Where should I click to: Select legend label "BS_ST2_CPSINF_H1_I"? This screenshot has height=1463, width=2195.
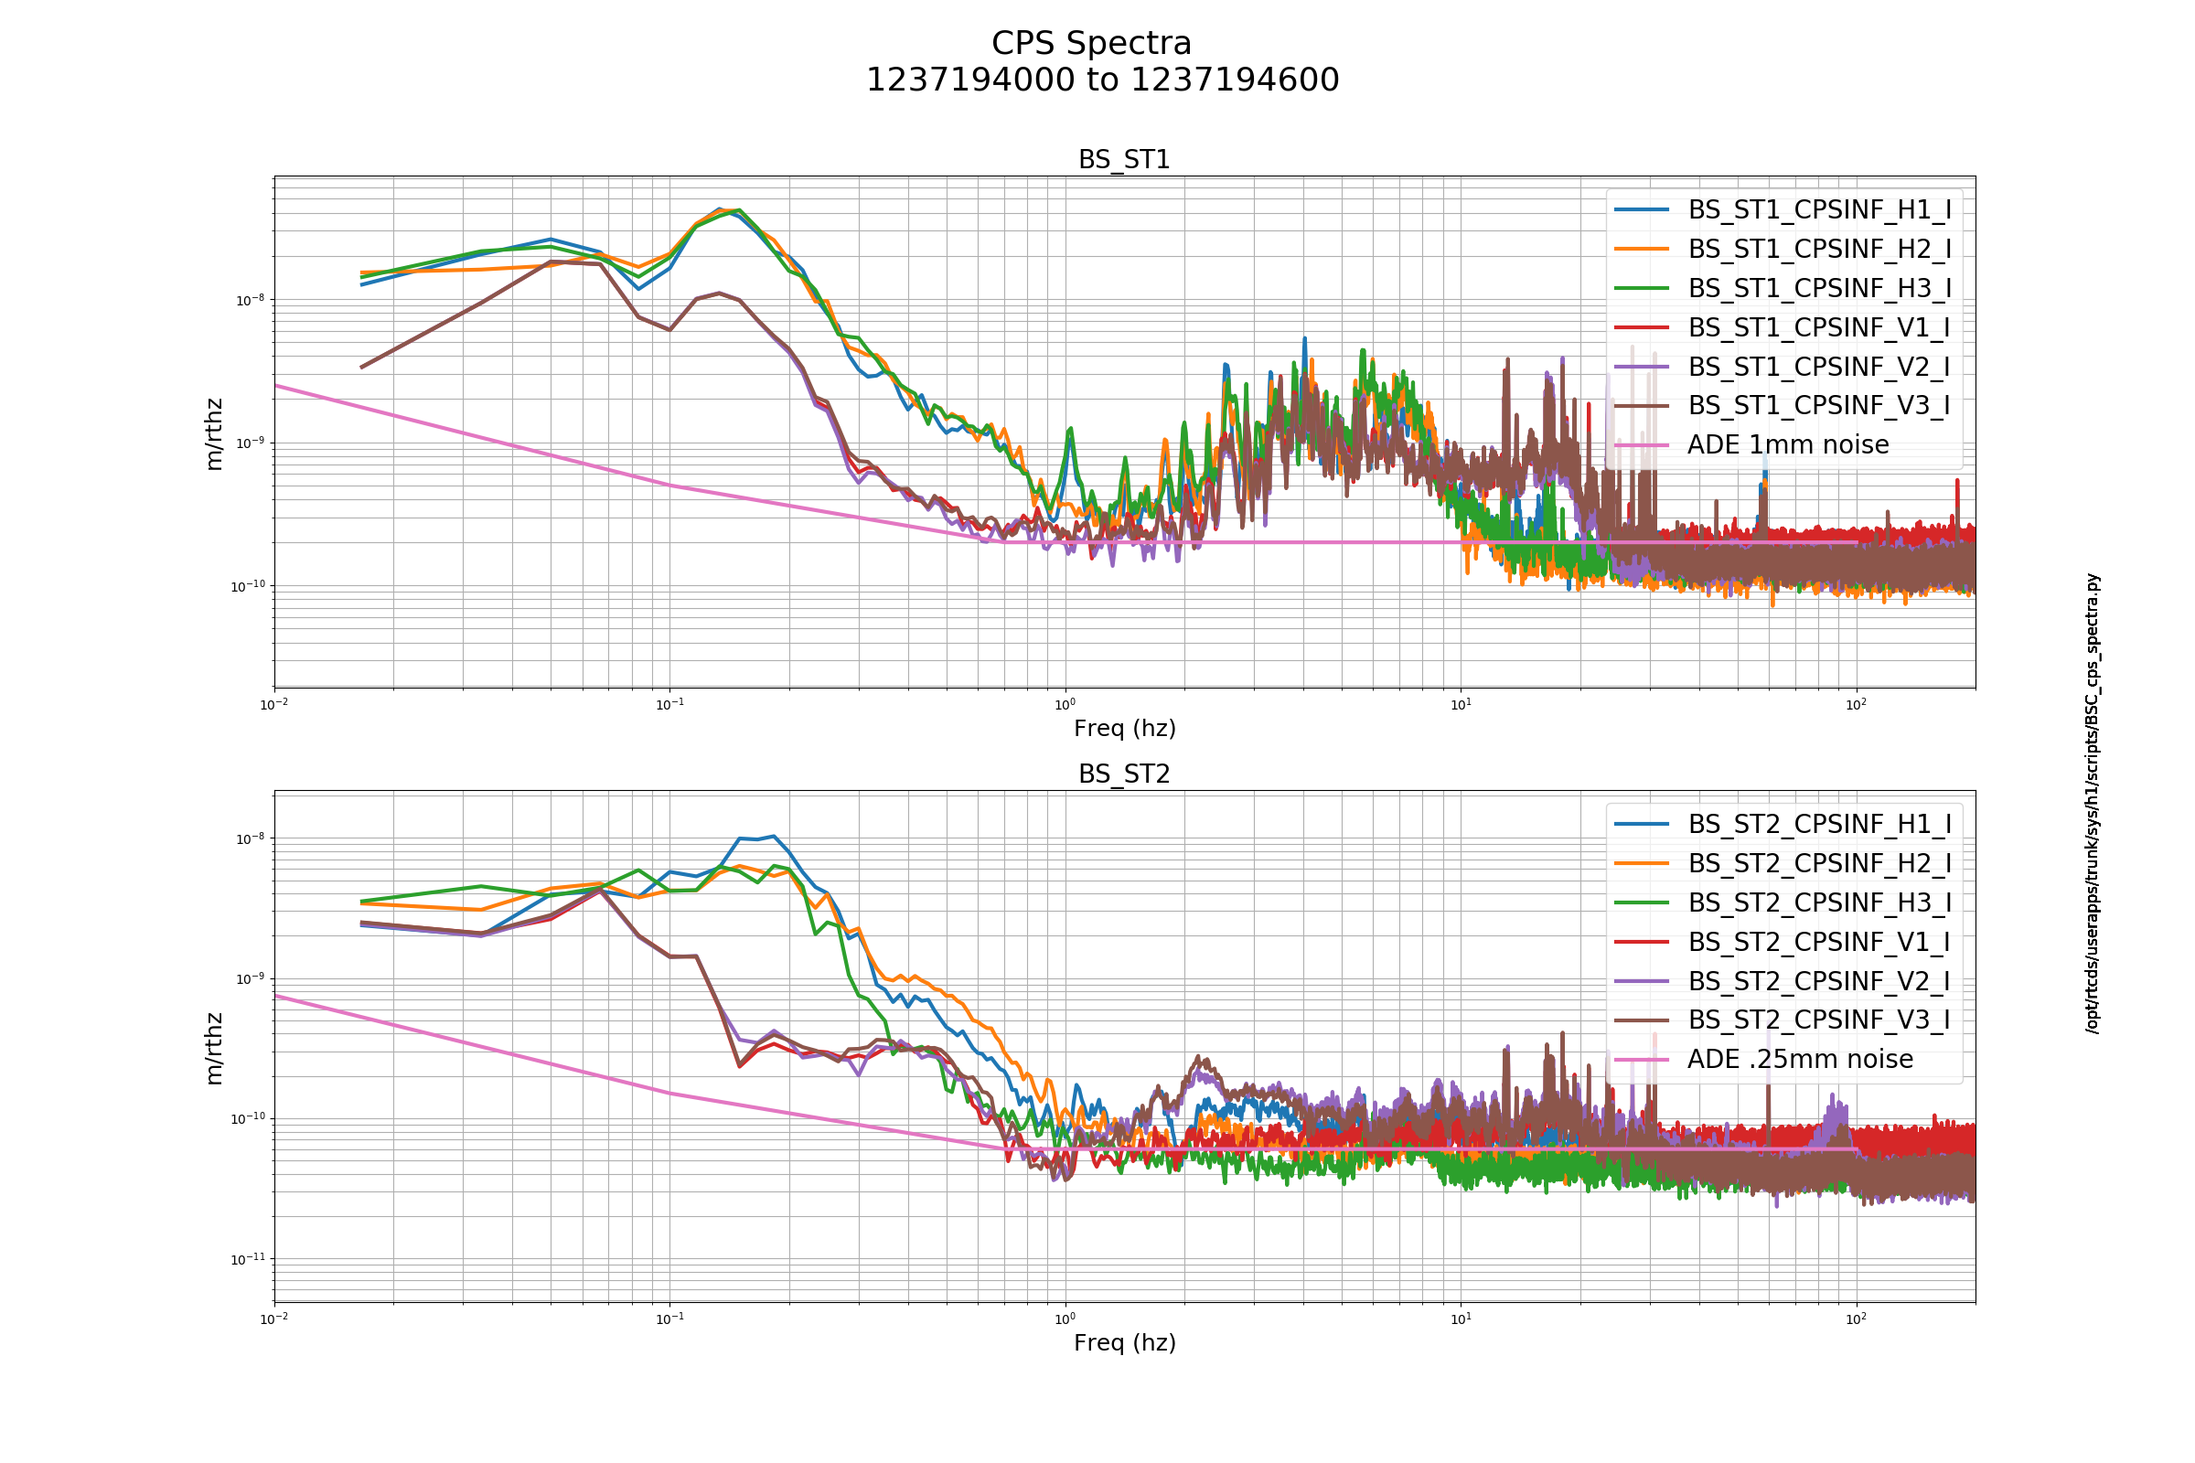pyautogui.click(x=1819, y=825)
